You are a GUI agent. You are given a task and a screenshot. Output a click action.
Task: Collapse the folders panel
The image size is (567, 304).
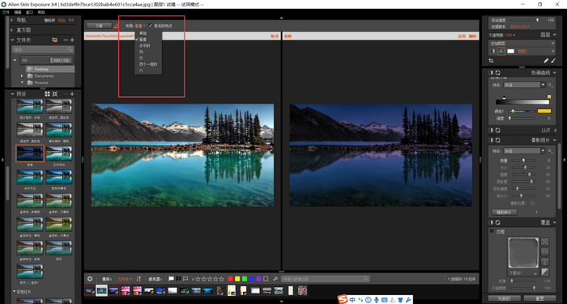pyautogui.click(x=12, y=40)
